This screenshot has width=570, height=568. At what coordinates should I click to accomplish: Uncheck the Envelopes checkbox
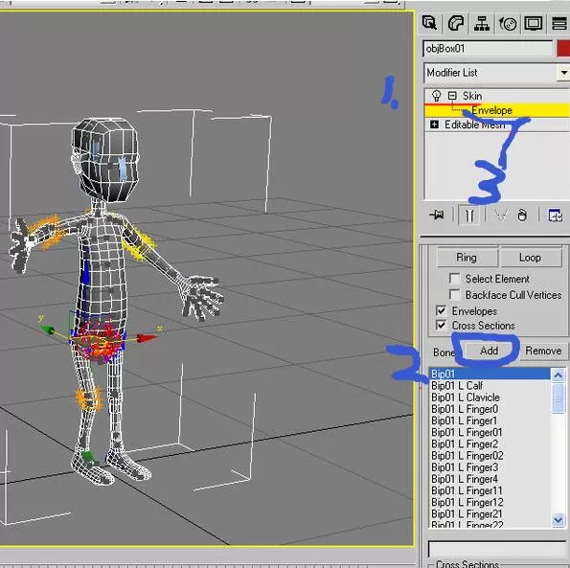click(x=441, y=310)
